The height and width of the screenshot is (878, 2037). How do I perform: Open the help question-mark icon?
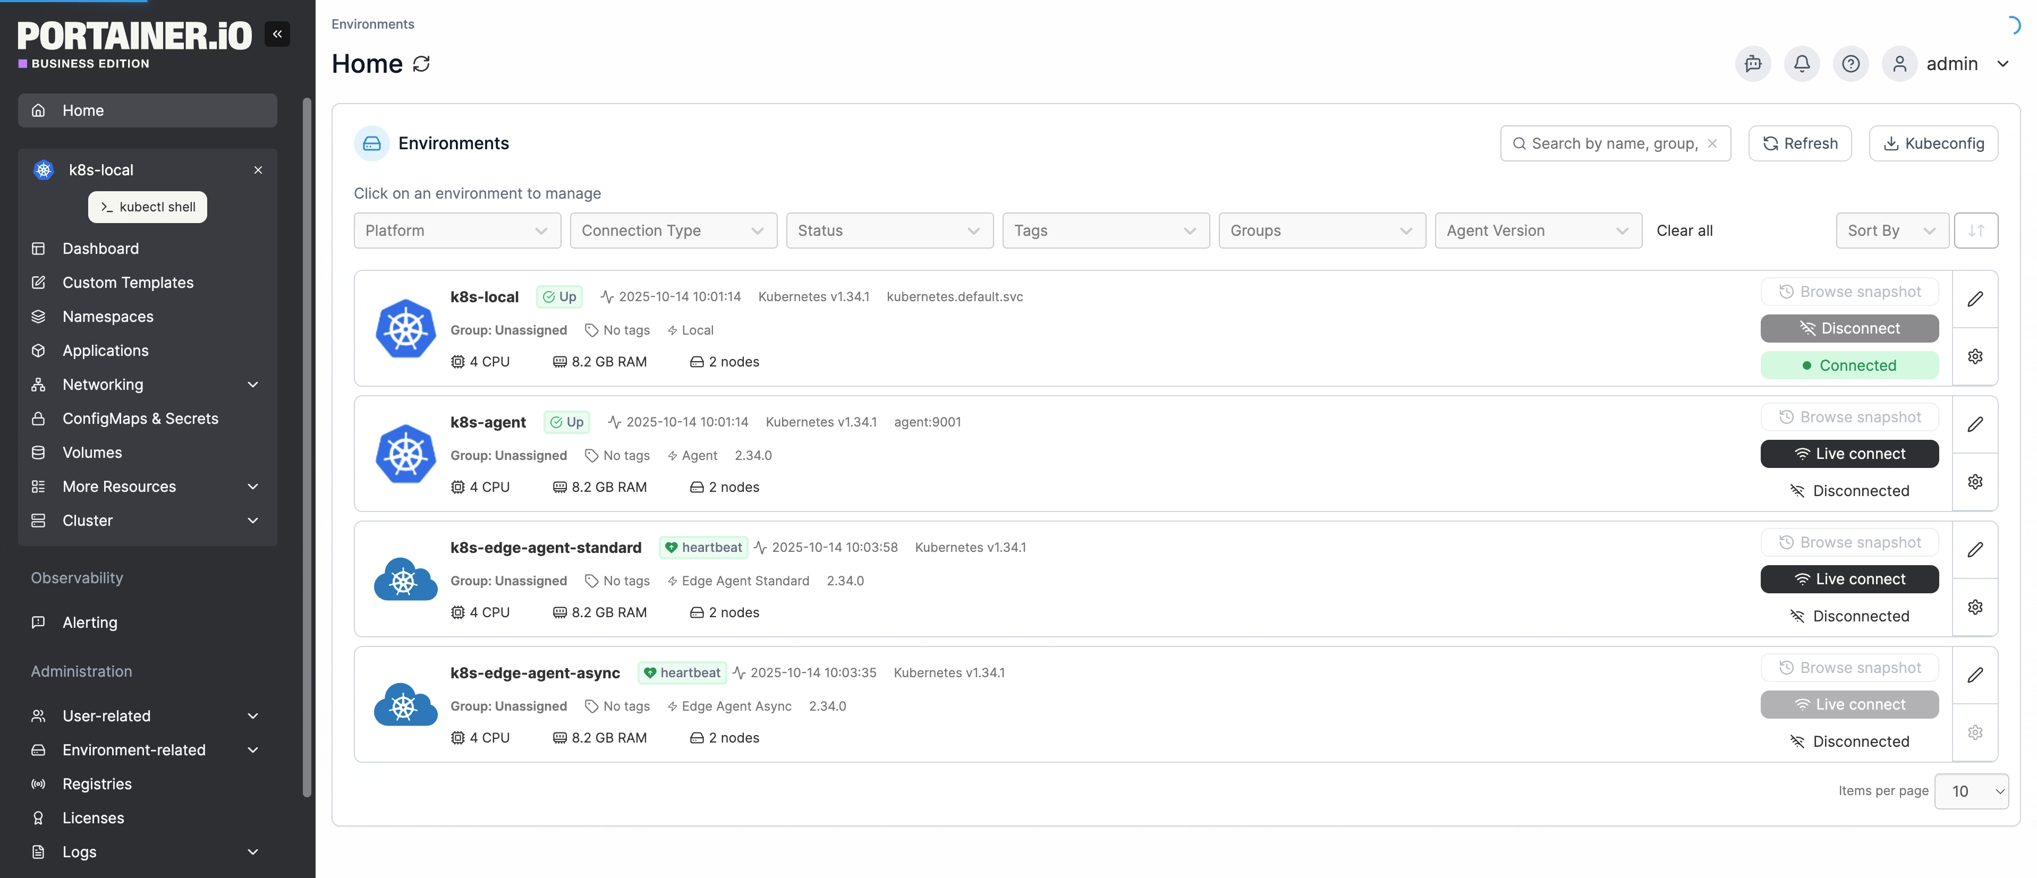[1851, 63]
